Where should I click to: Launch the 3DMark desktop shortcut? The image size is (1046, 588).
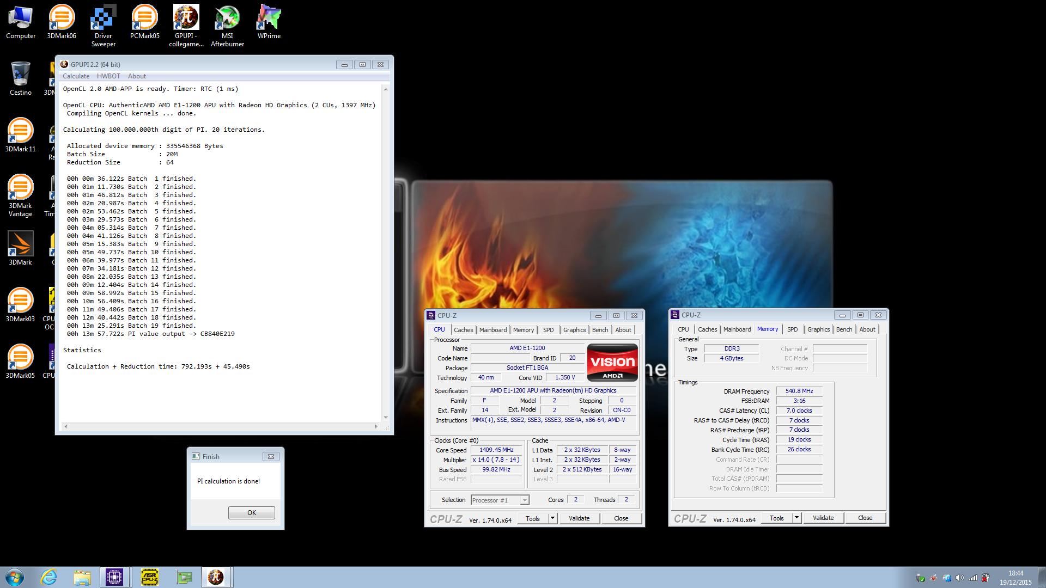point(20,248)
